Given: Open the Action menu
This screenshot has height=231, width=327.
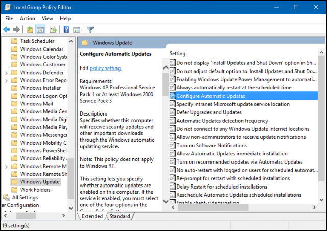Looking at the screenshot, I should point(27,18).
